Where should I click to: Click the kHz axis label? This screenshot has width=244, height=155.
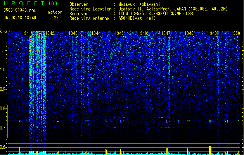[3, 31]
